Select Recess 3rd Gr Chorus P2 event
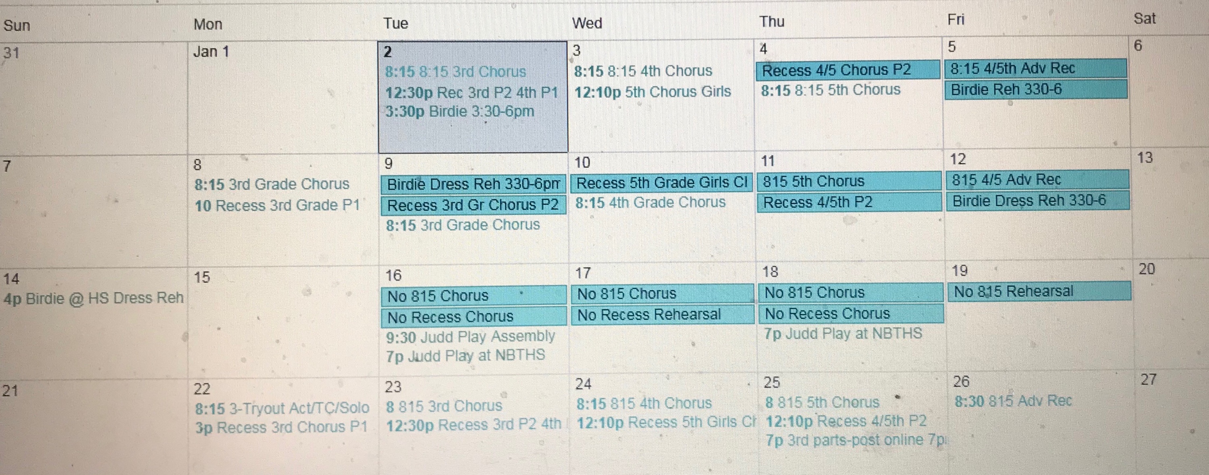Viewport: 1209px width, 475px height. point(473,205)
